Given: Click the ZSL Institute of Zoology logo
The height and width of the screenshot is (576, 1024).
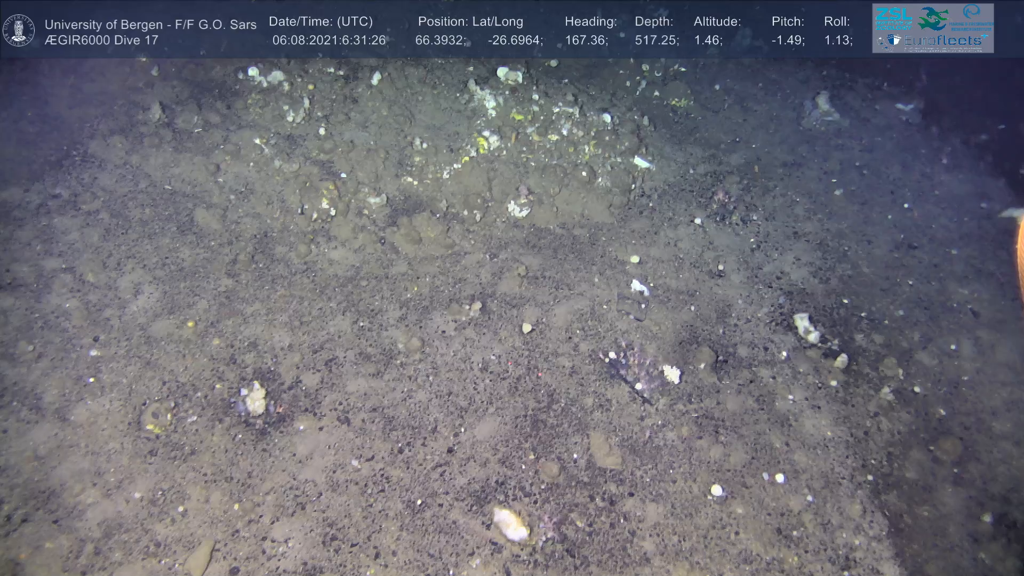Looking at the screenshot, I should coord(893,18).
